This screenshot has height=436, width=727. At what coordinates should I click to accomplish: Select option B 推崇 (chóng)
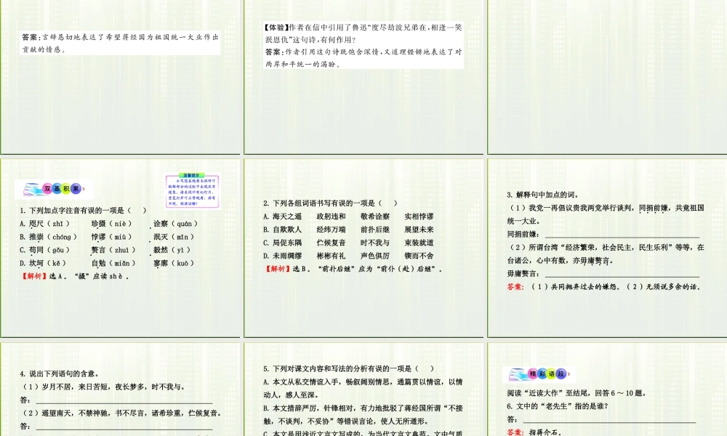pos(48,237)
